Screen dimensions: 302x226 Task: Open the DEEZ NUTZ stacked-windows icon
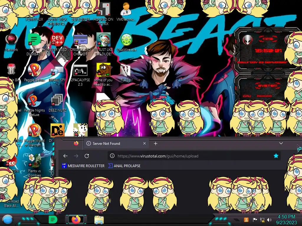[x=57, y=100]
